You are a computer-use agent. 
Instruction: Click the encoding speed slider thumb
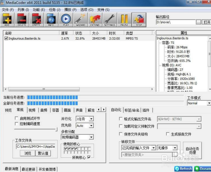point(56,129)
